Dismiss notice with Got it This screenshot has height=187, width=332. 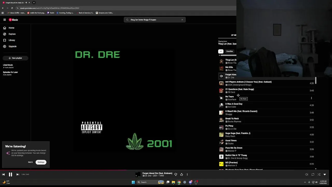coord(30,162)
